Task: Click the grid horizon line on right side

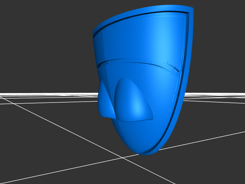Action: 214,93
